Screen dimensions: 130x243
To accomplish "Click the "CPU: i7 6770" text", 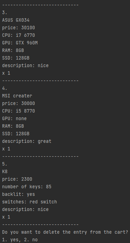I will 19,35.
